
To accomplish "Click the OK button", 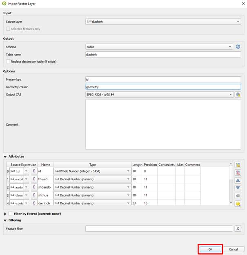I will click(x=210, y=249).
